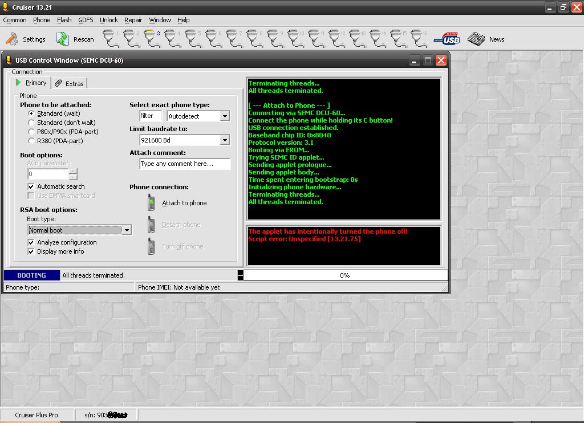
Task: Select port connector number 4
Action: [172, 39]
